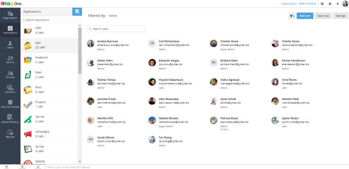This screenshot has width=349, height=169.
Task: Open Active Directory sidebar icon
Action: tap(10, 119)
